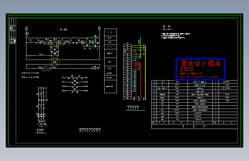Select the SA cell in parts table row 7

click(163, 101)
